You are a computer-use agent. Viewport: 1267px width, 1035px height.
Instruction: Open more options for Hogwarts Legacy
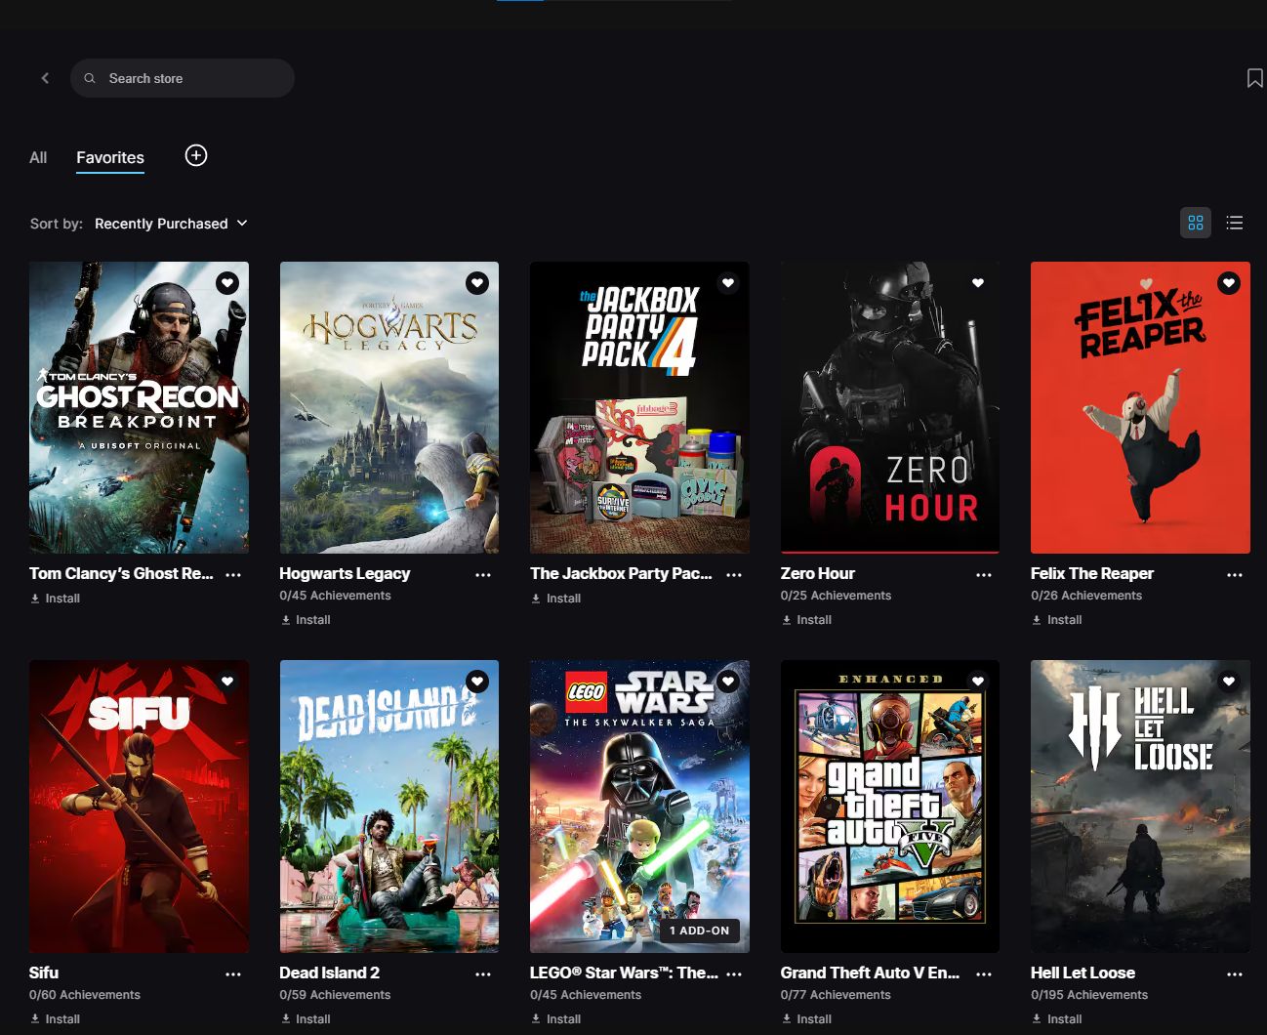(x=483, y=575)
